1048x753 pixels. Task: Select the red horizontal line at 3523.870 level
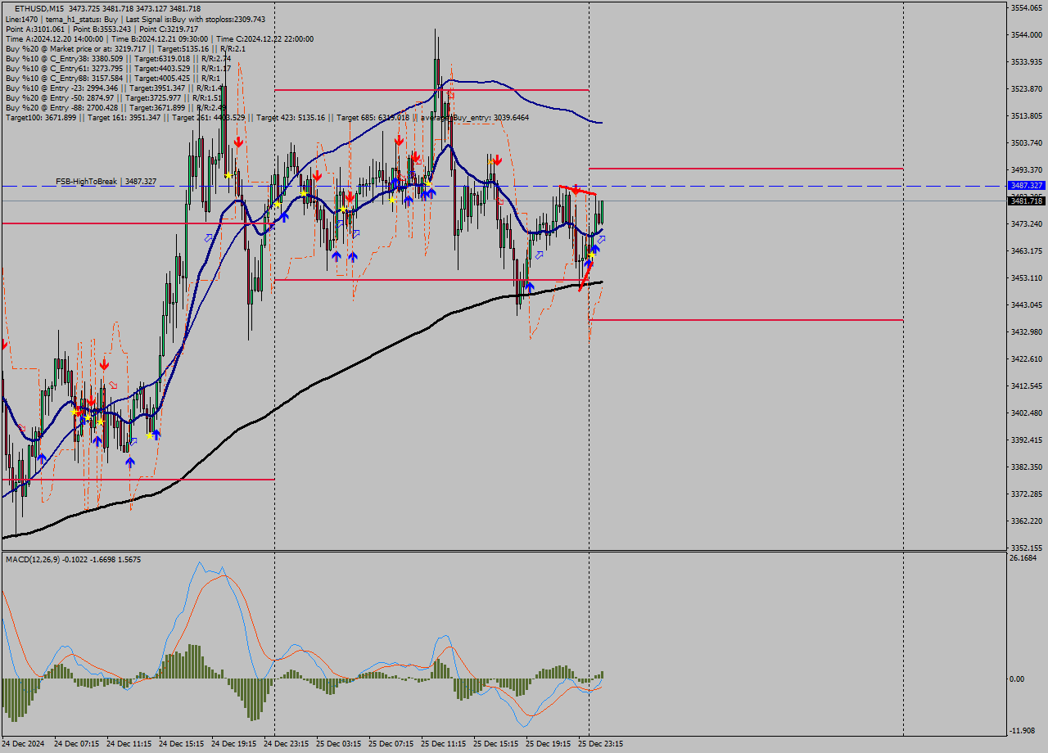pyautogui.click(x=431, y=90)
